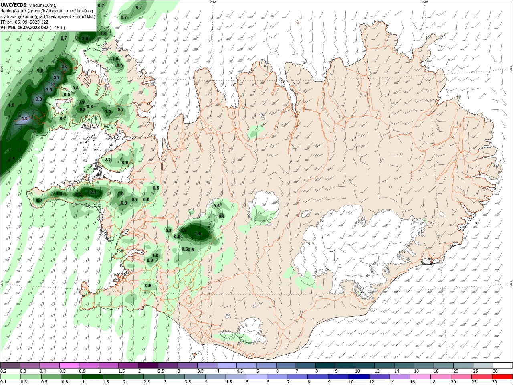Select the hot pink swatch labeled 20 in lower legend
The width and height of the screenshot is (513, 385).
tap(461, 377)
